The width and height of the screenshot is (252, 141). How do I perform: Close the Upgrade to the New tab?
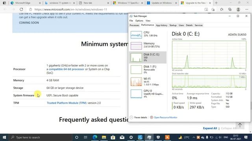click(210, 3)
